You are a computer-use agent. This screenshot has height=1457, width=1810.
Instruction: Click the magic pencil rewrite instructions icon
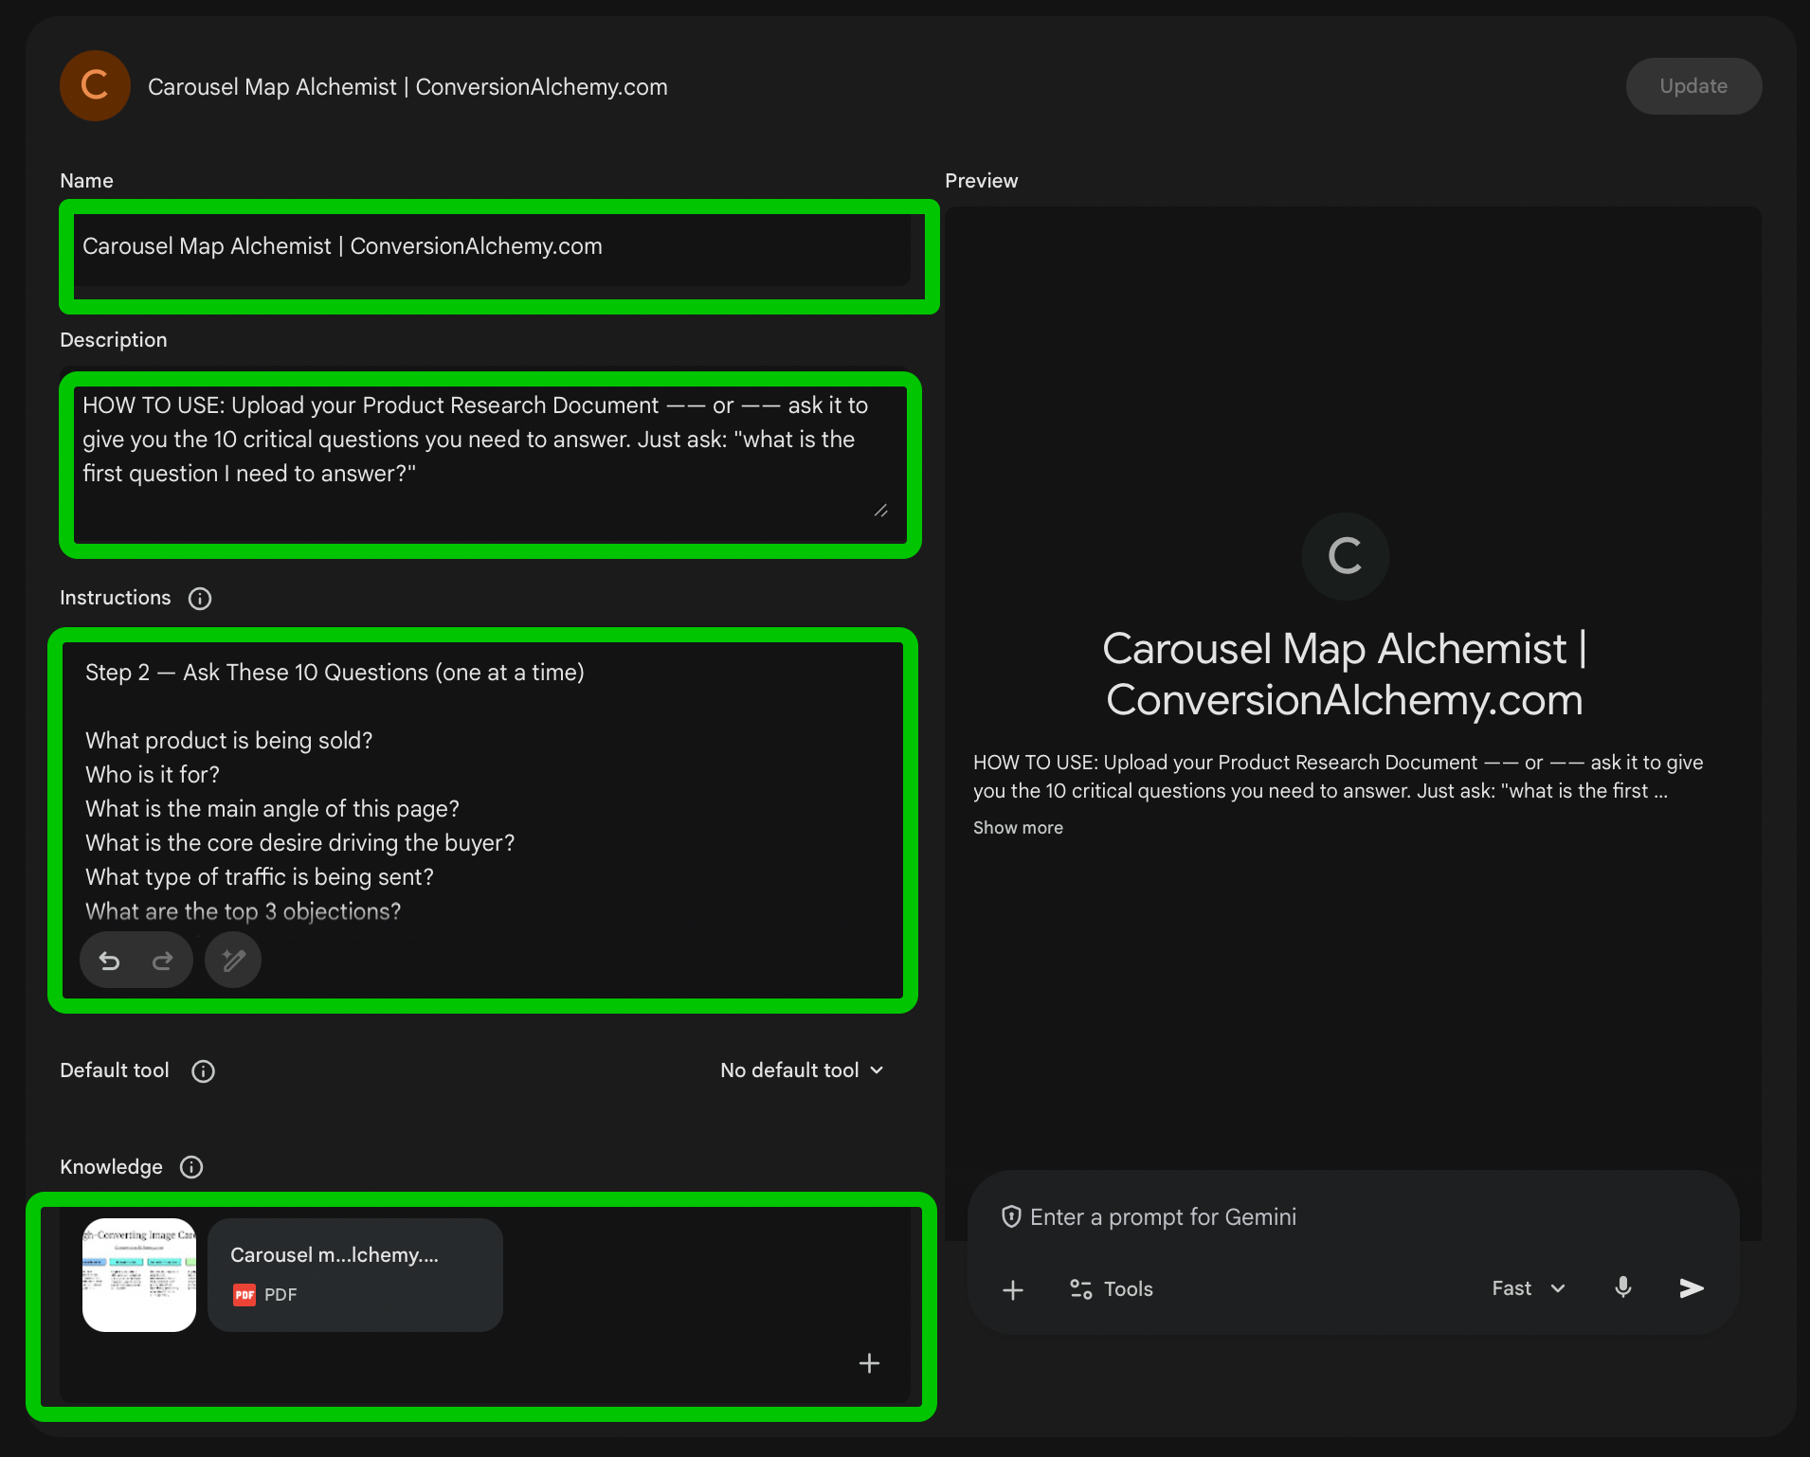pos(233,961)
